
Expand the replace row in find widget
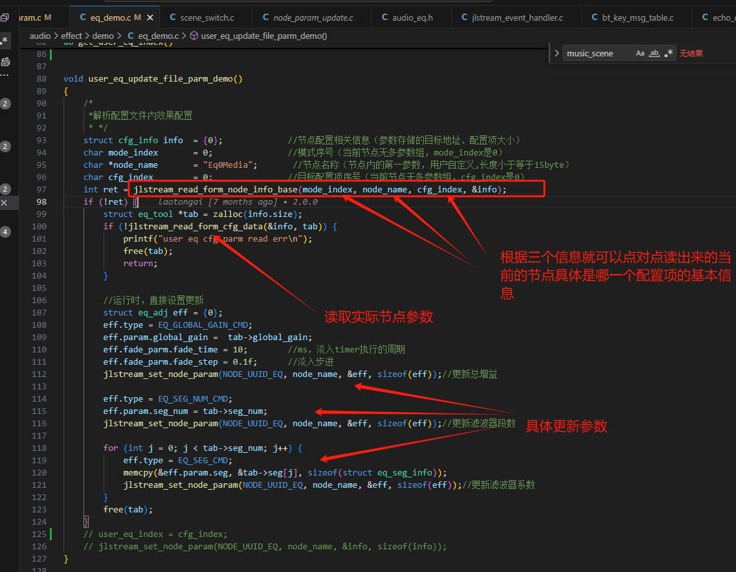[x=556, y=53]
